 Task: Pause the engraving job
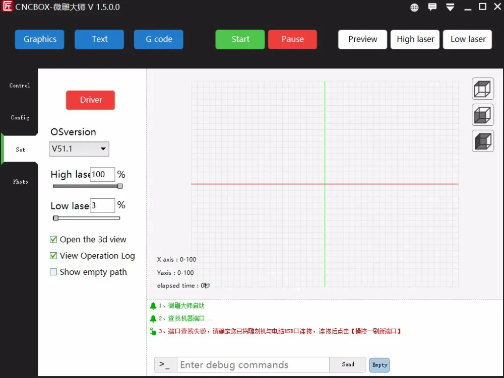click(292, 39)
